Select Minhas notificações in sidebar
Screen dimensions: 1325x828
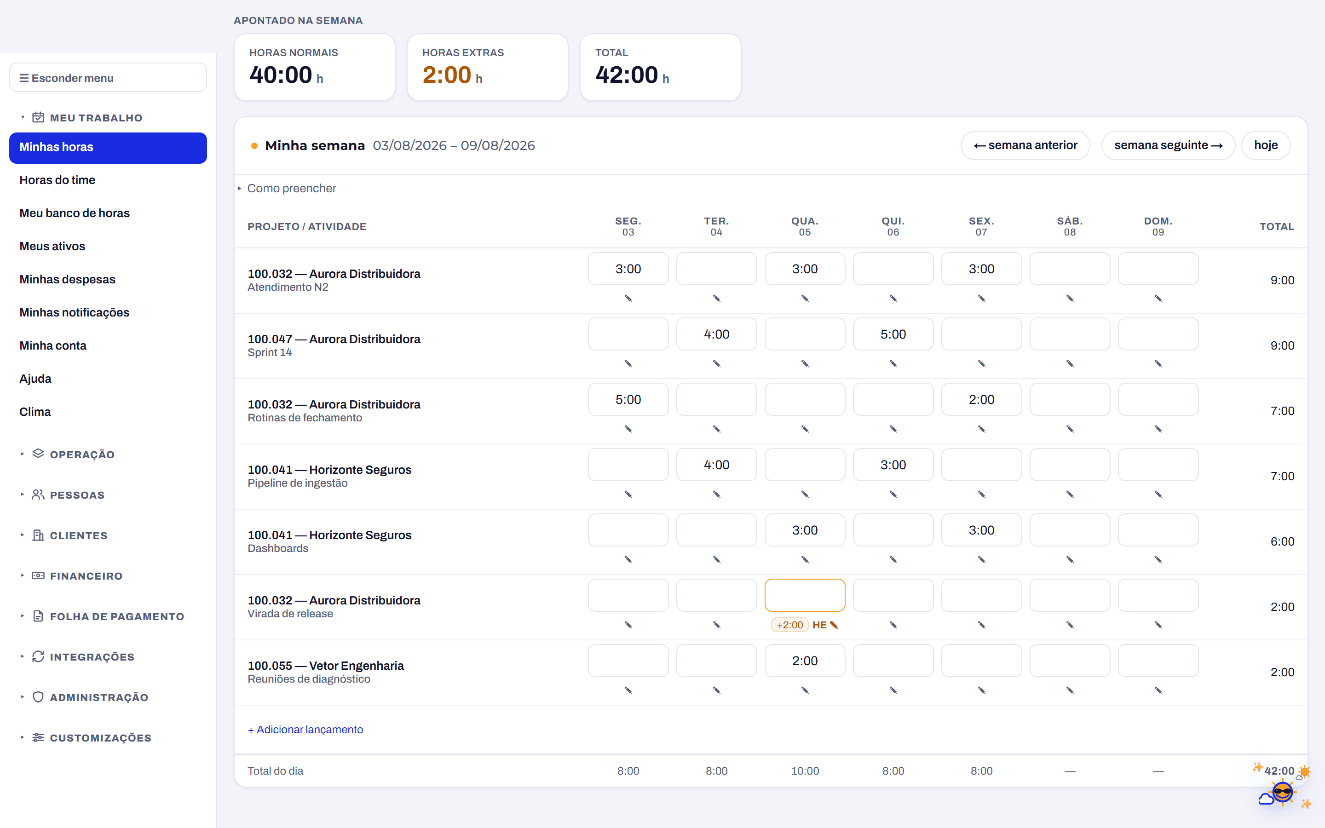tap(108, 313)
